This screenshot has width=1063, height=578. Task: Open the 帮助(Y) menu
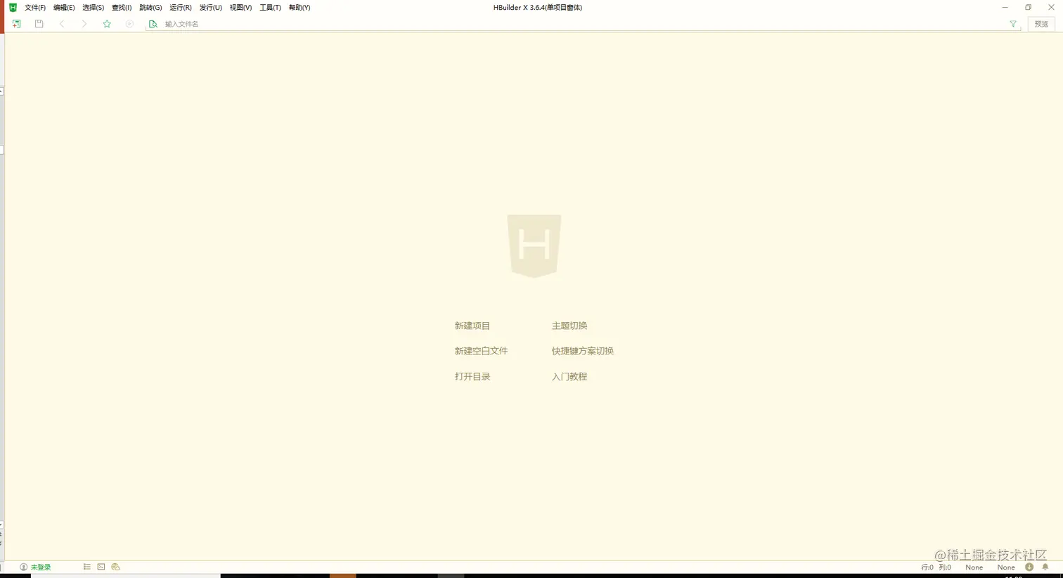pos(299,8)
